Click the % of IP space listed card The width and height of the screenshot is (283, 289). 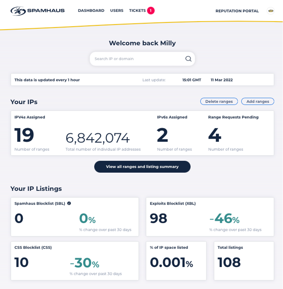176,261
